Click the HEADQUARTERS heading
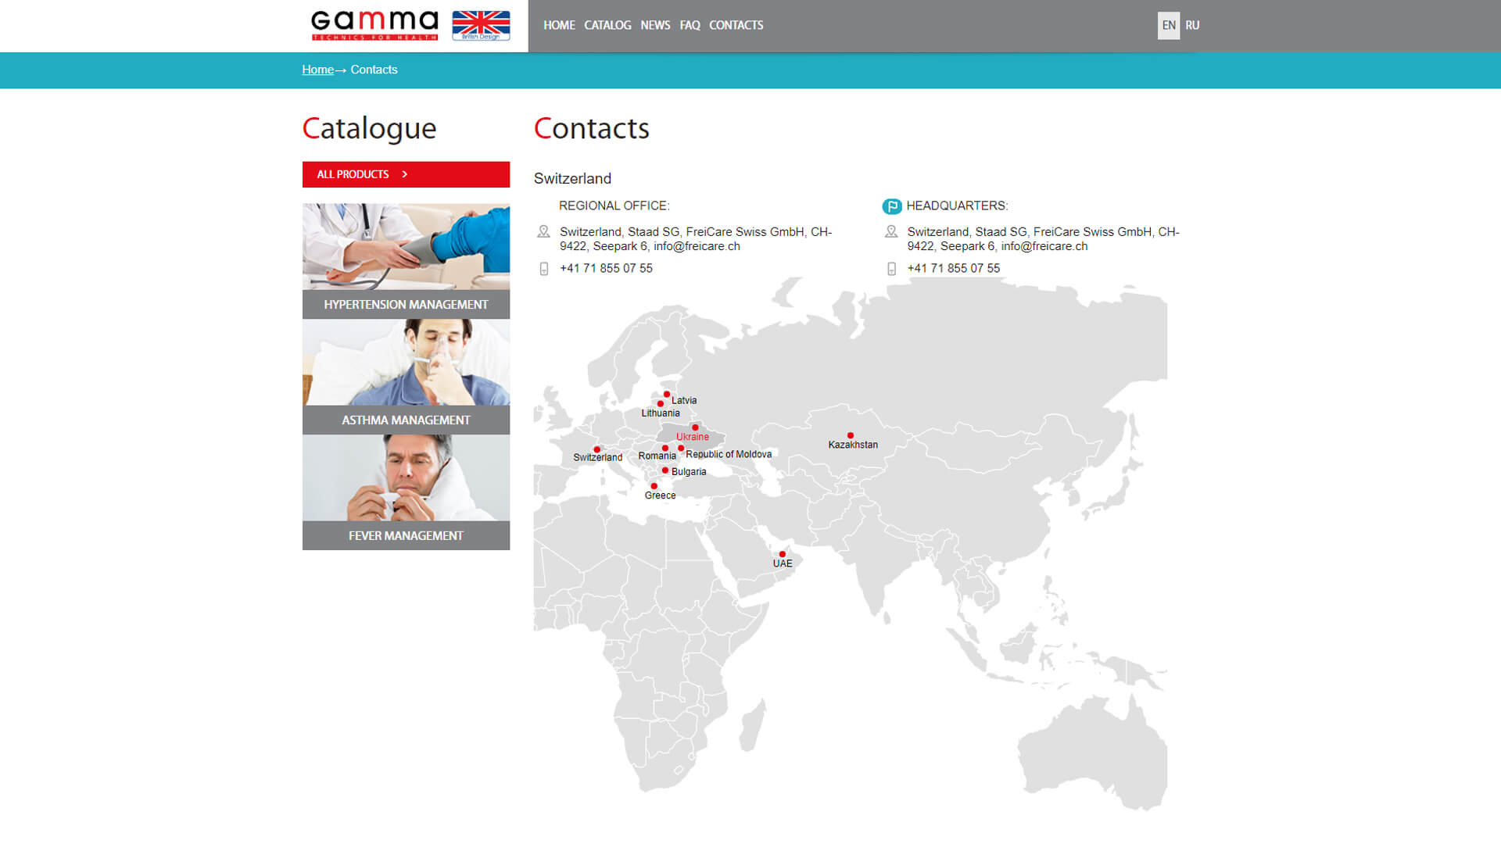The width and height of the screenshot is (1501, 844). click(x=957, y=206)
